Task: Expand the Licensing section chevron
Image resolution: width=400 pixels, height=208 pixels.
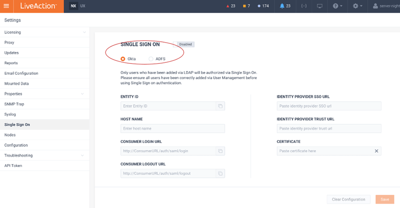Action: click(84, 32)
